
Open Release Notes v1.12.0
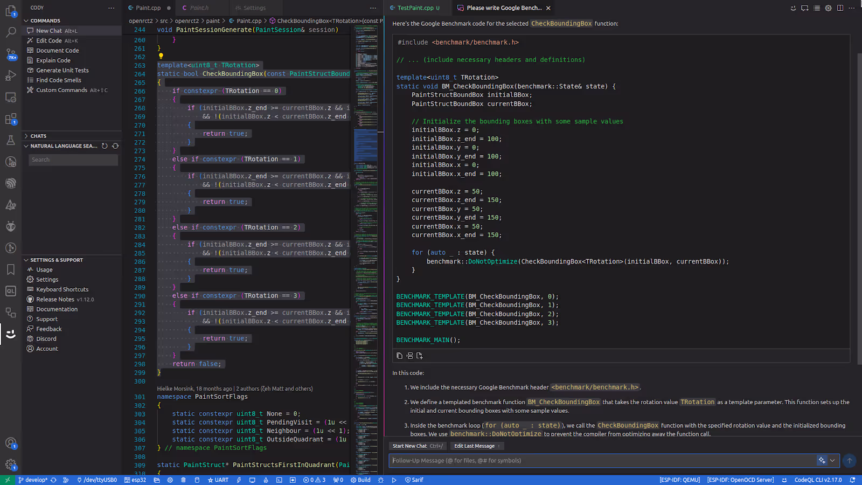(x=72, y=299)
